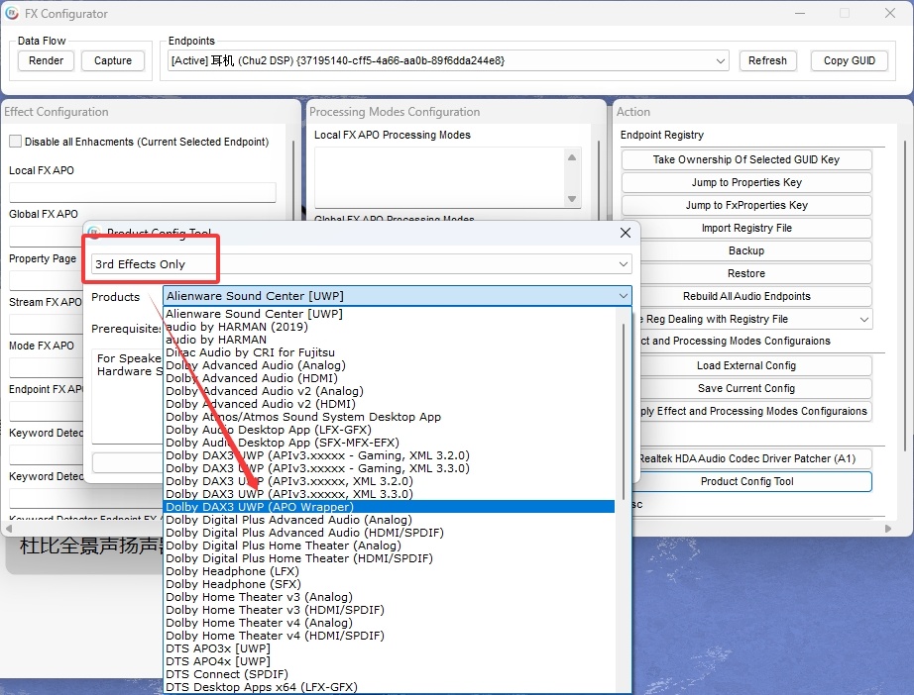
Task: Click the Render button
Action: coord(46,60)
